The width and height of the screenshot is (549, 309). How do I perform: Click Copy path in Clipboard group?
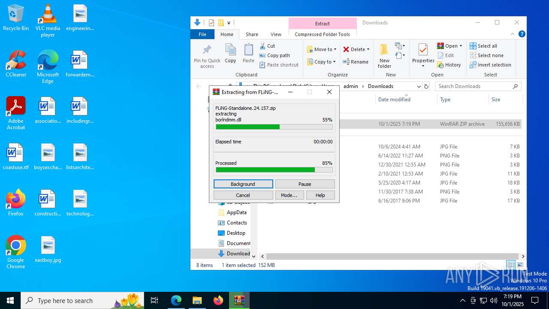pyautogui.click(x=274, y=55)
